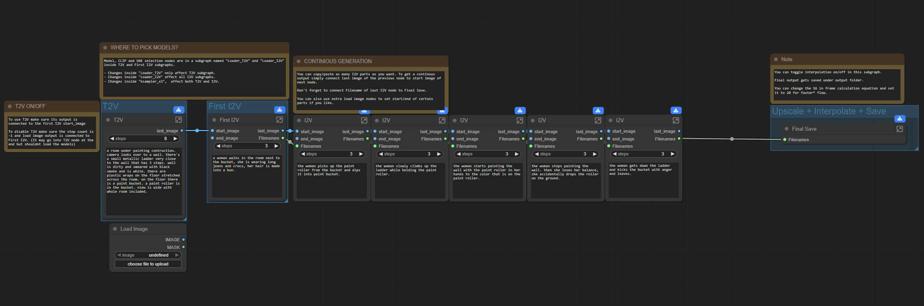This screenshot has height=306, width=924.
Task: Increase steps with right arrow in T2V node
Action: (175, 138)
